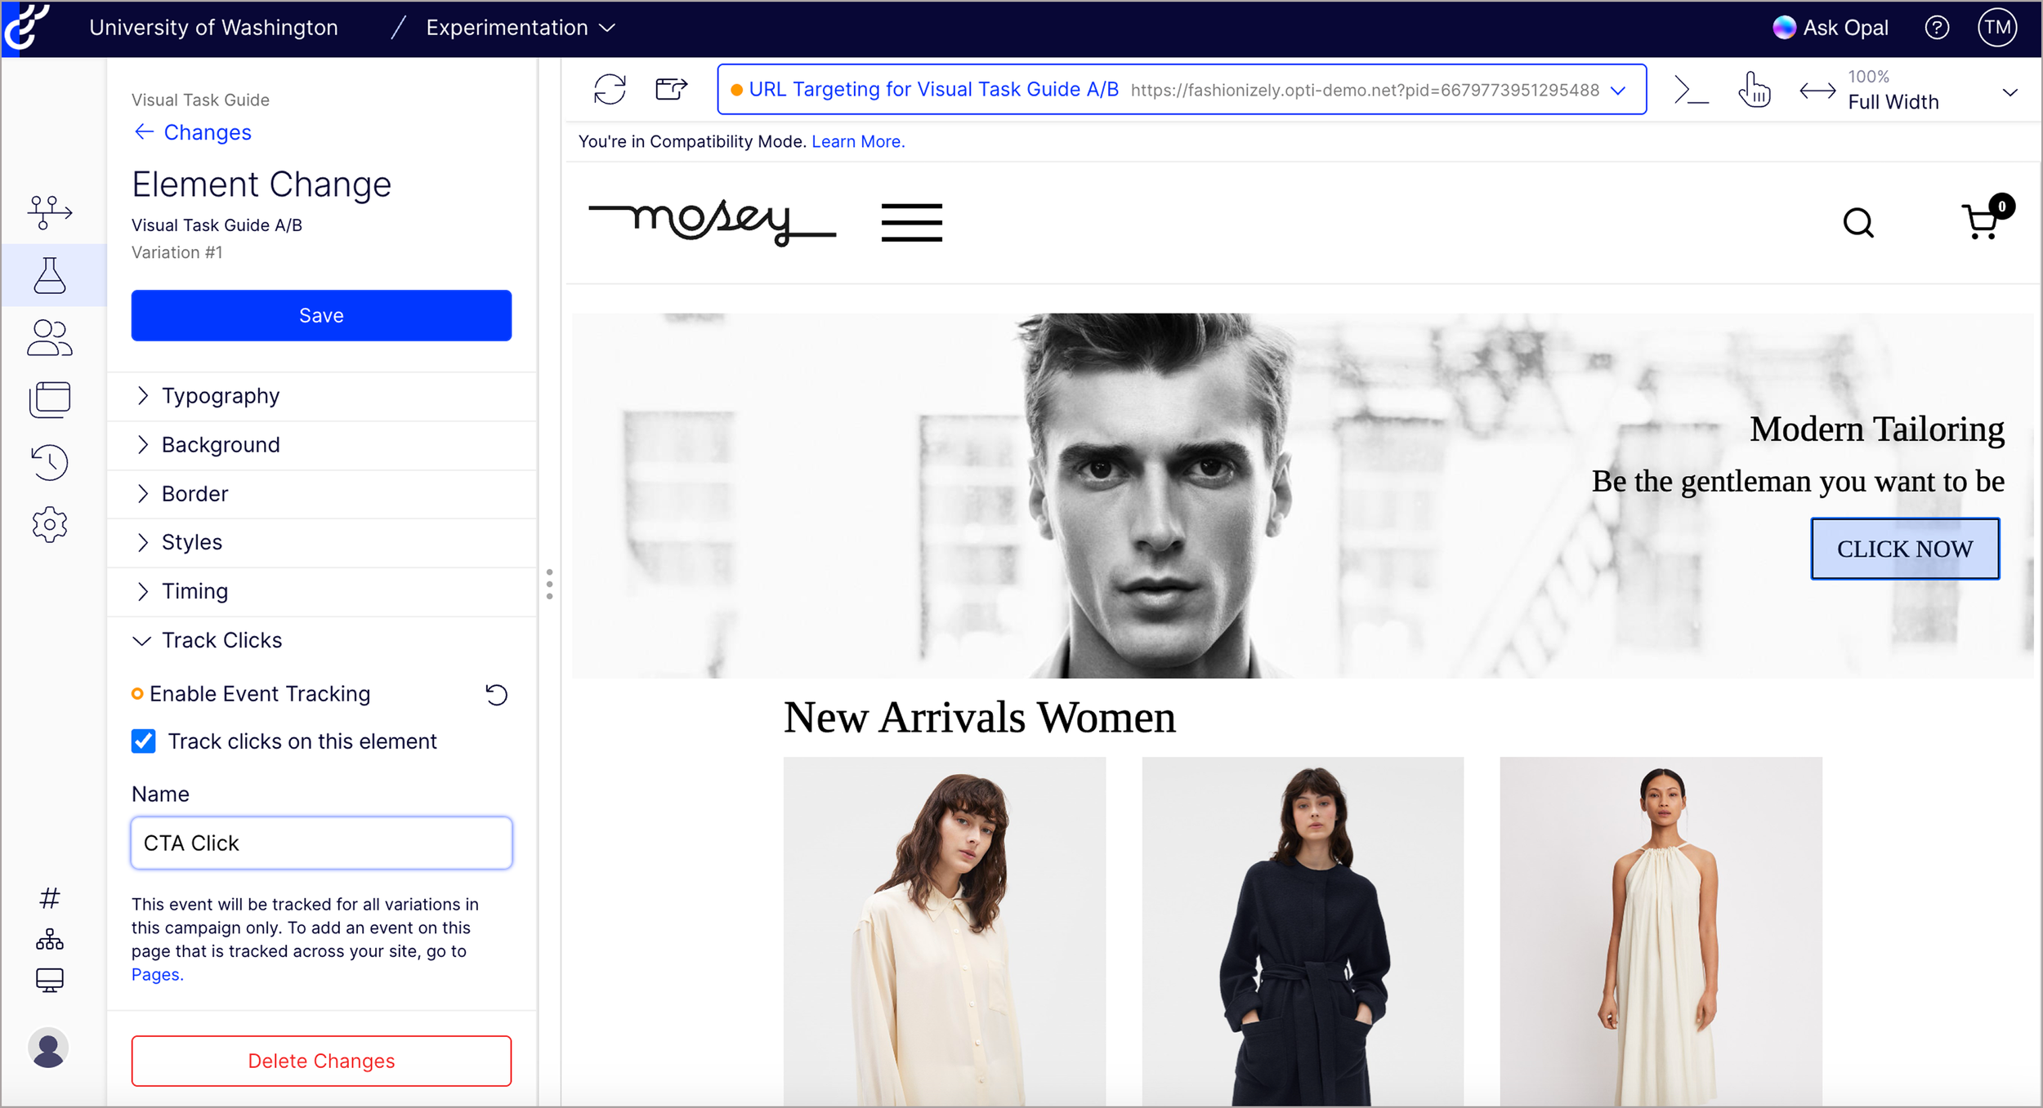Viewport: 2043px width, 1108px height.
Task: Open the History clock icon in sidebar
Action: 50,462
